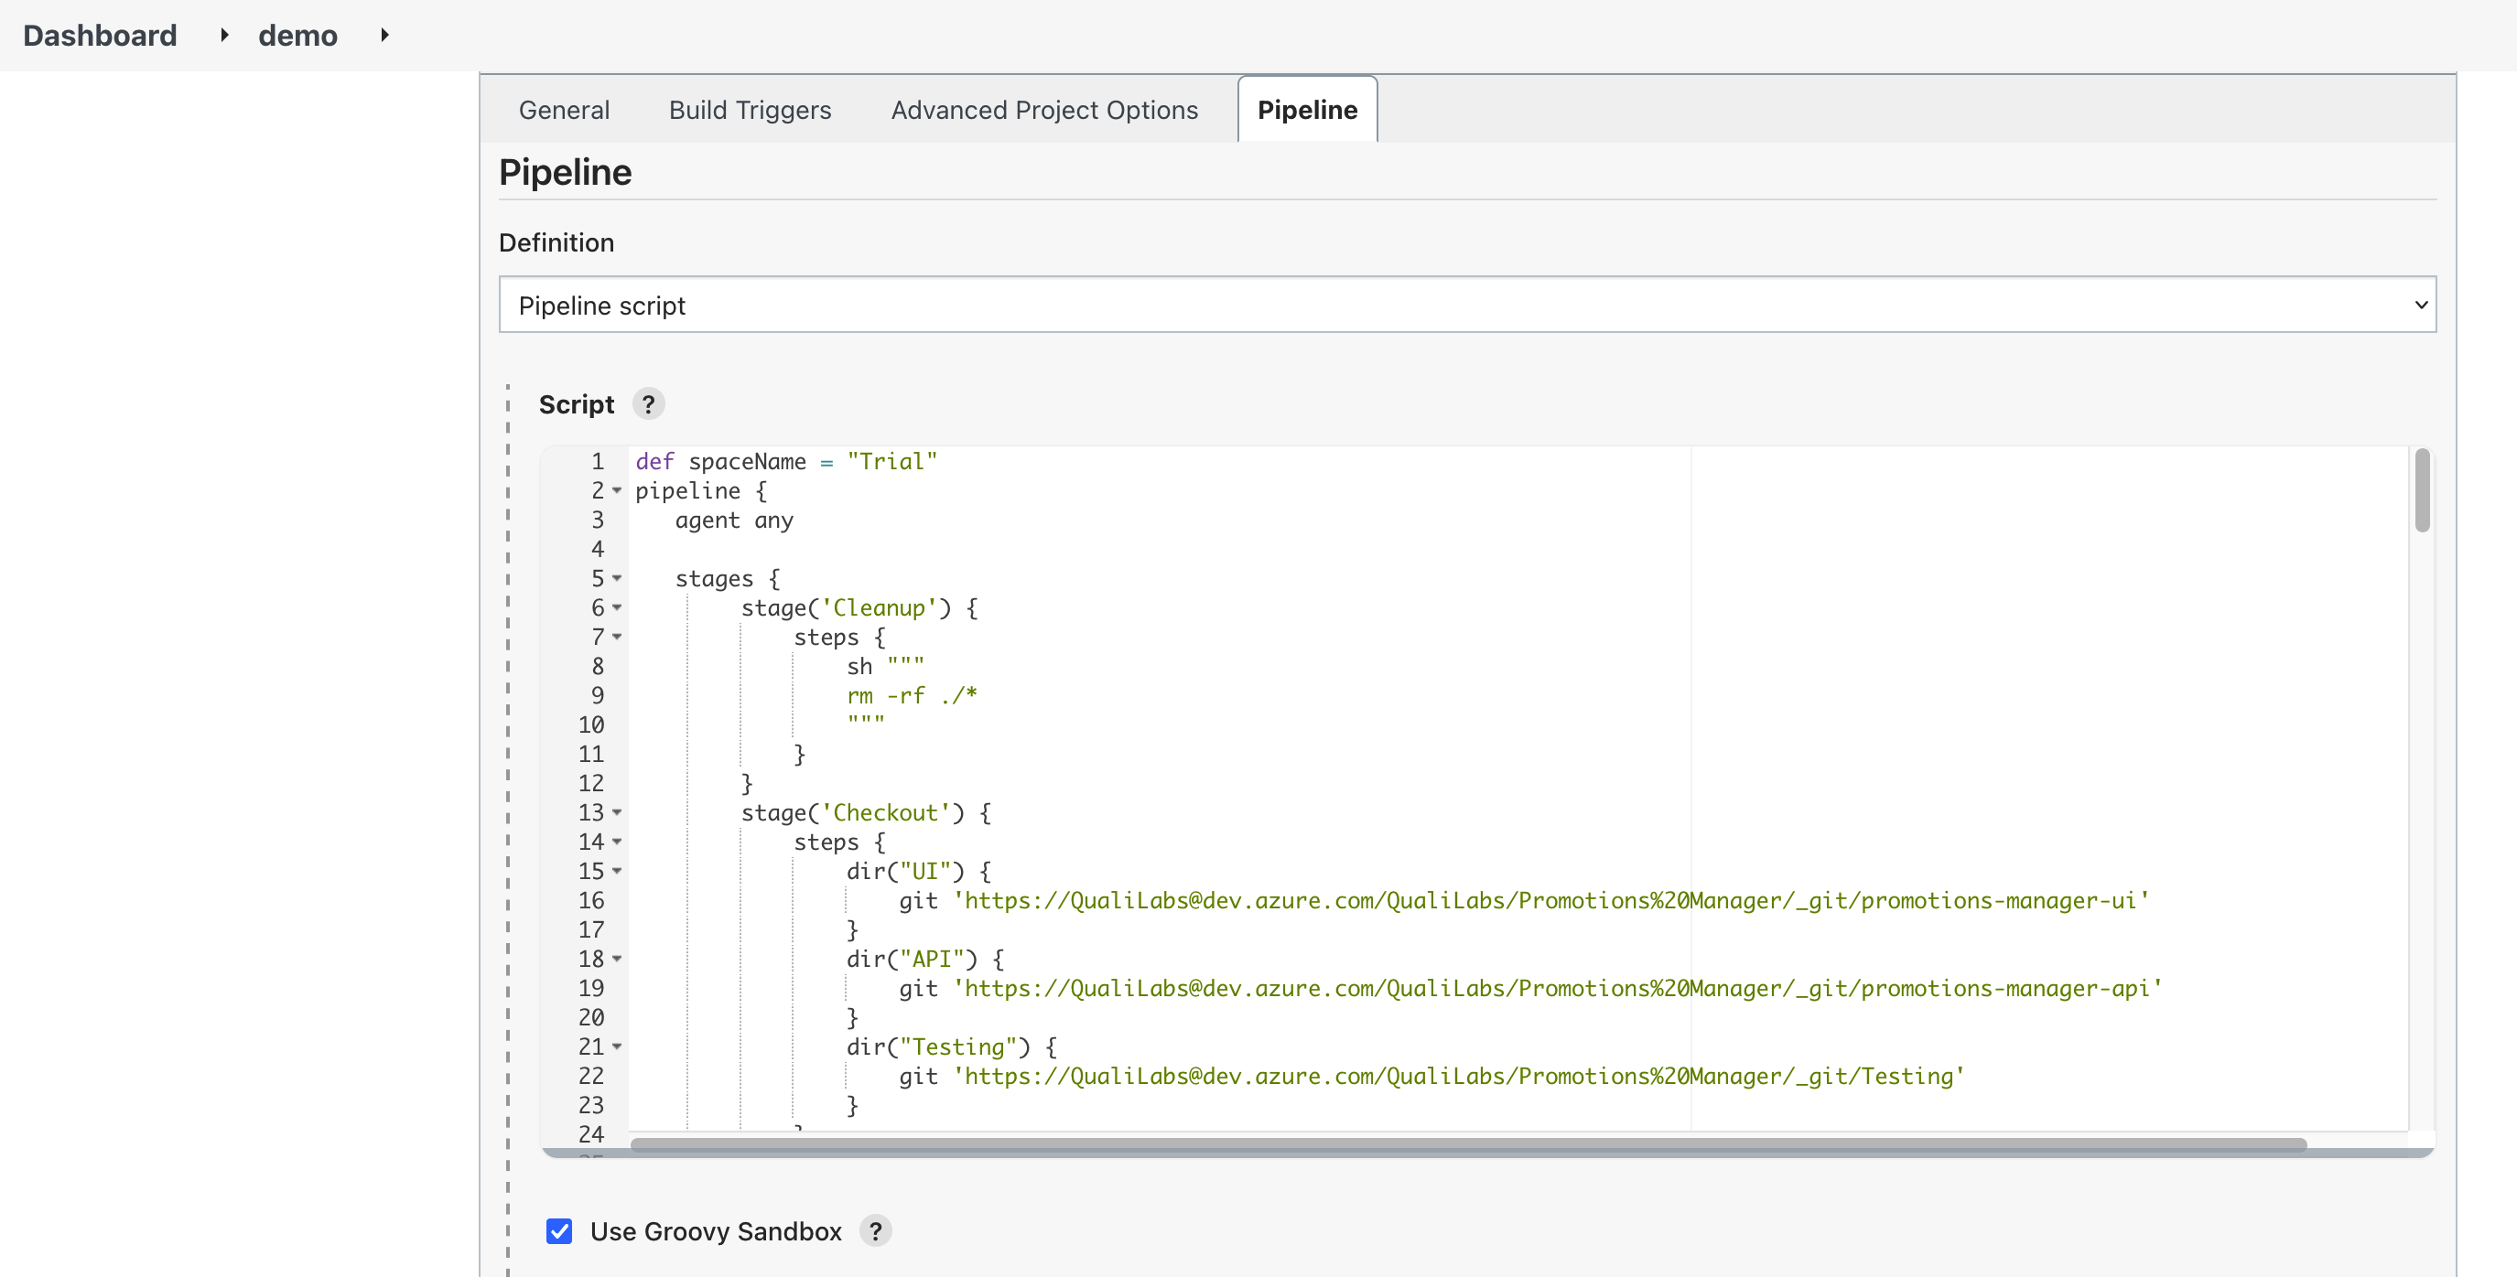Click the _git/Testing repository URL

[1459, 1076]
